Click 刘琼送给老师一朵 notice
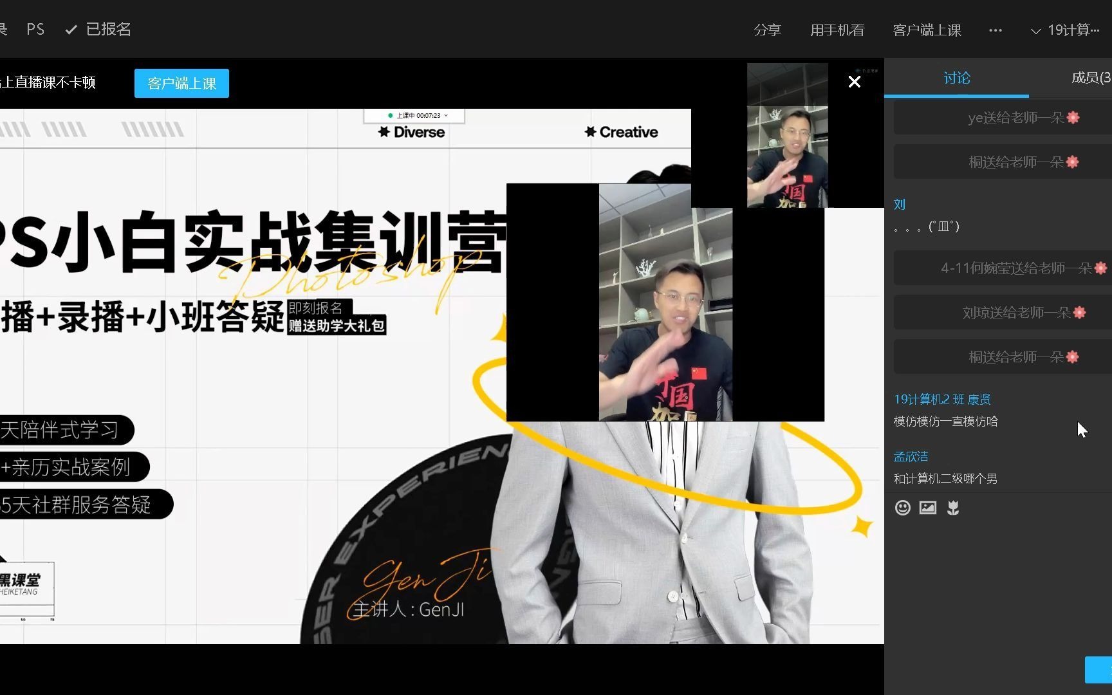Viewport: 1112px width, 695px height. 1003,313
